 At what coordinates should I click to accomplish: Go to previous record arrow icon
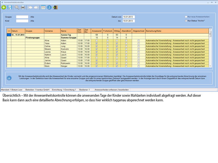point(30,7)
